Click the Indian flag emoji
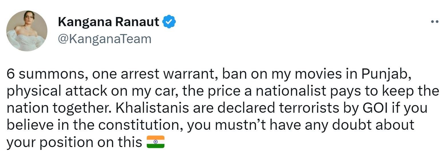 tap(155, 142)
